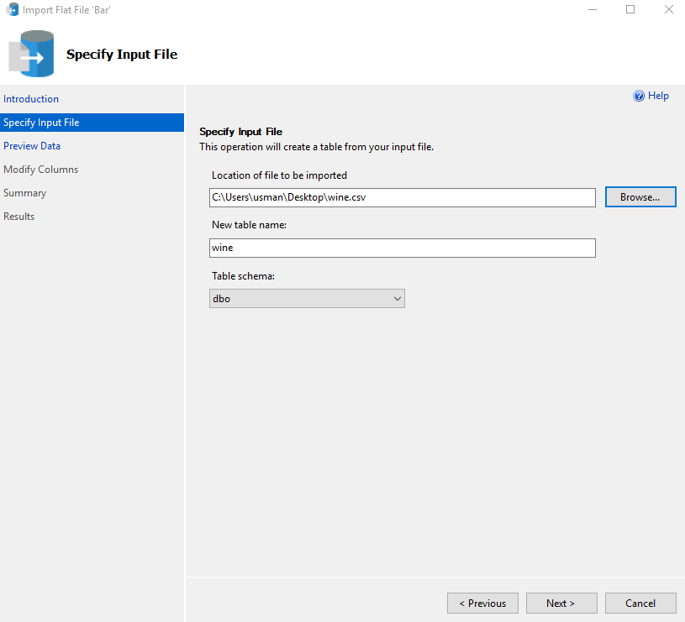Go back with the Previous button
The image size is (685, 622).
click(482, 604)
